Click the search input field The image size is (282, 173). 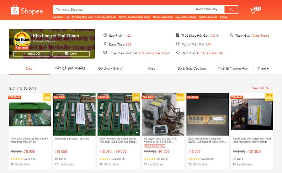click(x=122, y=10)
